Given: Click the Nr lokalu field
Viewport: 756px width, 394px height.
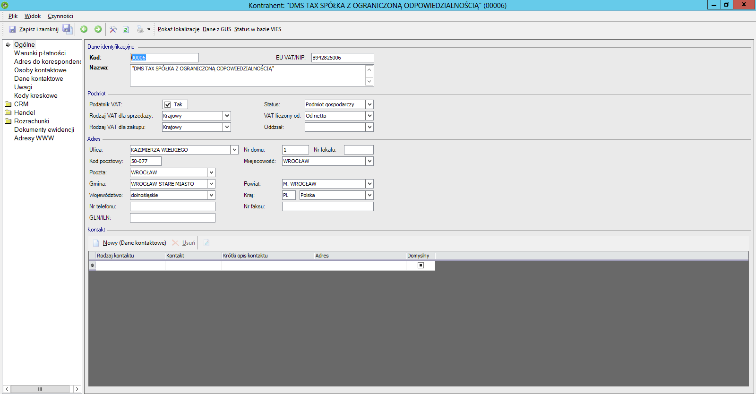Looking at the screenshot, I should pos(359,150).
